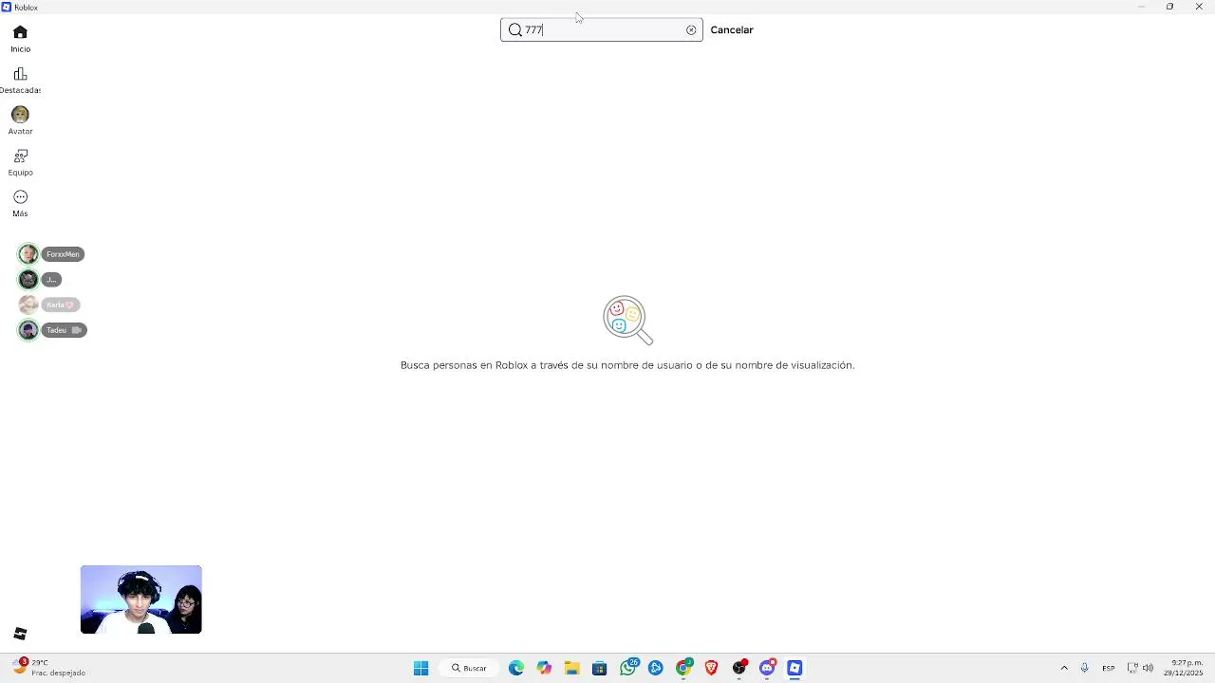
Task: Click the microphone tray icon
Action: pos(1084,669)
